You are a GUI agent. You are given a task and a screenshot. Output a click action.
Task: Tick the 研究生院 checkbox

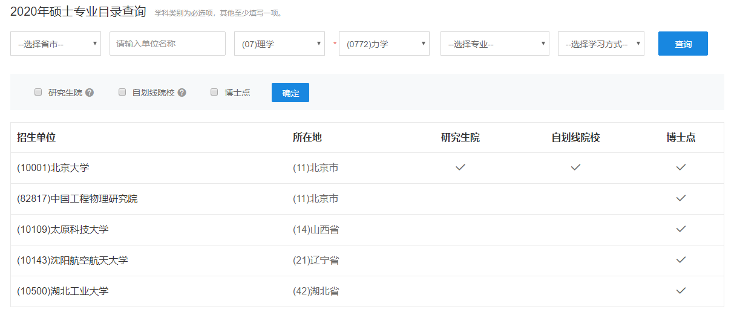[x=38, y=92]
